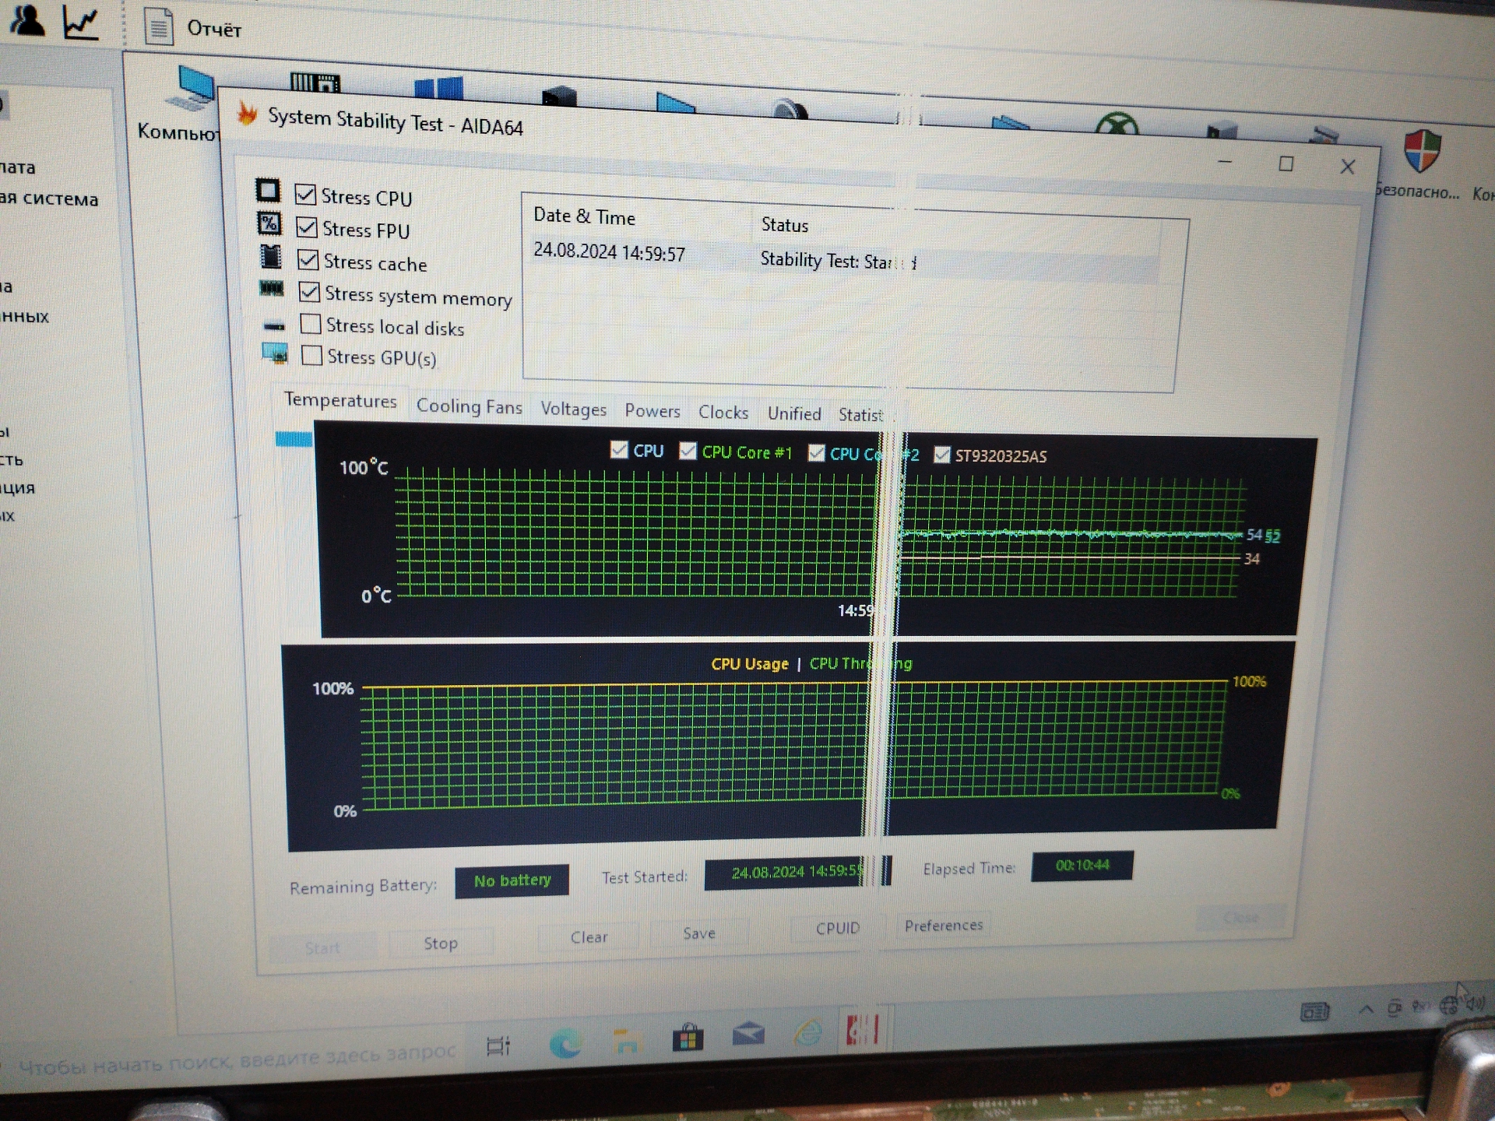Viewport: 1495px width, 1121px height.
Task: Open Task View on the taskbar
Action: click(498, 1046)
